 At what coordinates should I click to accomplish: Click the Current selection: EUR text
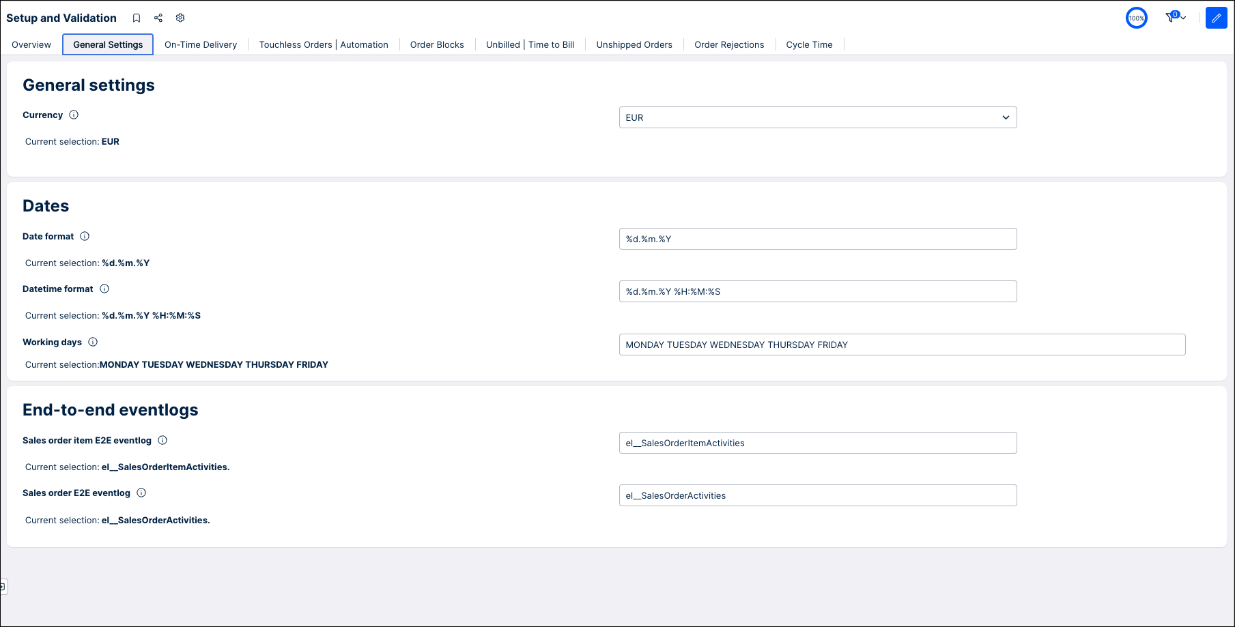[72, 142]
